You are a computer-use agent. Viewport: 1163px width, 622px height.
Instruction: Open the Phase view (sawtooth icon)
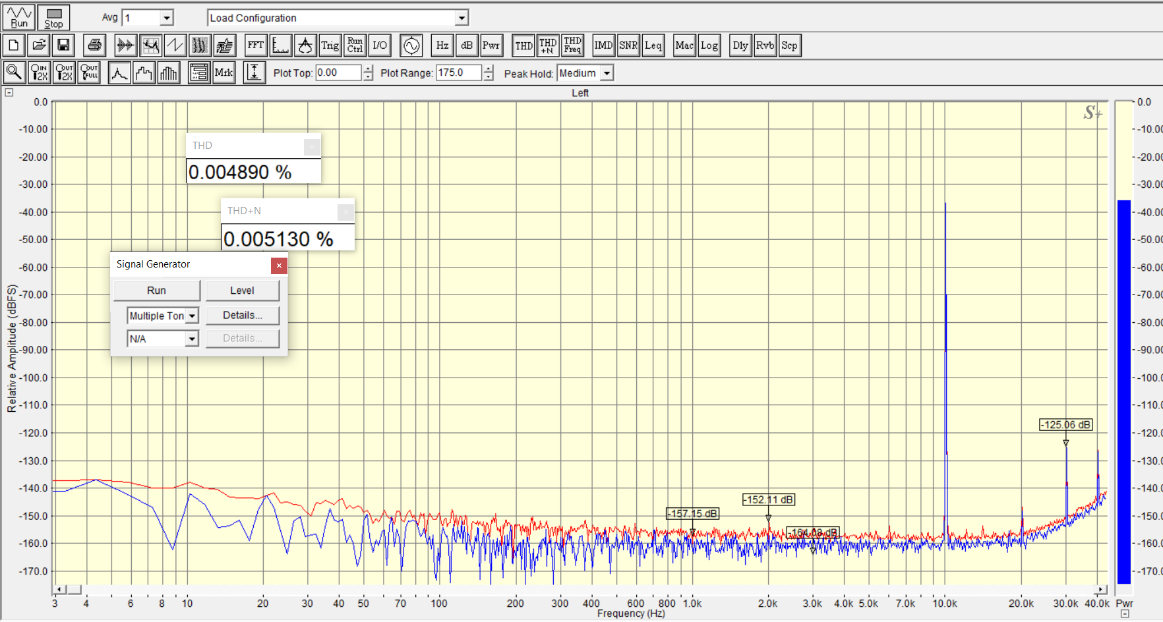(x=175, y=45)
